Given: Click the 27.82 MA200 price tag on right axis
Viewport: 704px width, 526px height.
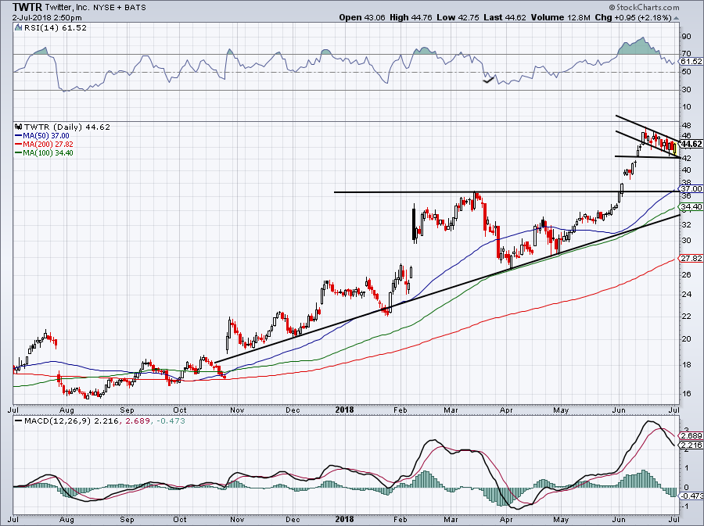Looking at the screenshot, I should [691, 259].
